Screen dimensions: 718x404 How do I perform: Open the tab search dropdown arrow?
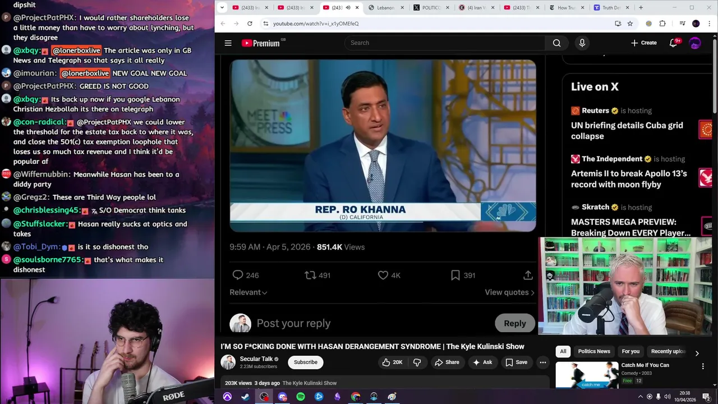(x=222, y=8)
